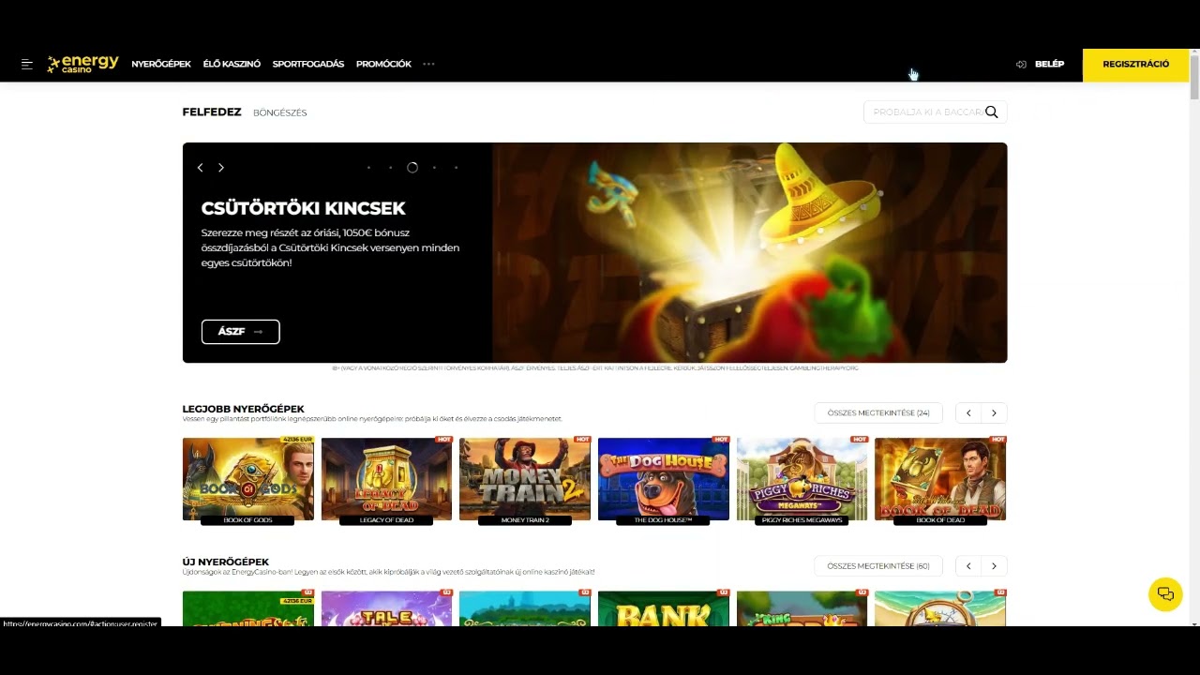Click the yellow Regisztráció button
This screenshot has height=675, width=1200.
(x=1135, y=65)
